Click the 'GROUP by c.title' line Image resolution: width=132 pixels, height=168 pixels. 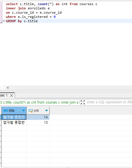point(22,21)
